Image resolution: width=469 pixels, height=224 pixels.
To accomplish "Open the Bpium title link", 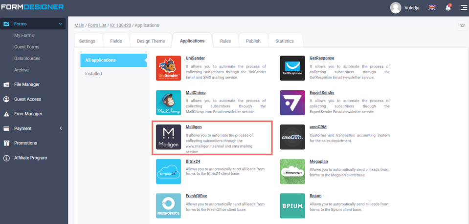I will [315, 196].
